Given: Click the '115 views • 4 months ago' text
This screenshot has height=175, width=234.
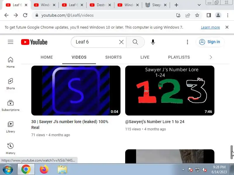Looking at the screenshot, I should (x=145, y=129).
